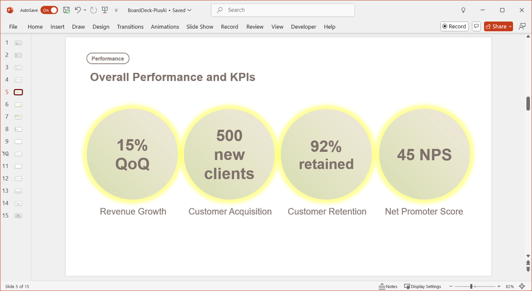Toggle the AutoSave switch

click(49, 10)
